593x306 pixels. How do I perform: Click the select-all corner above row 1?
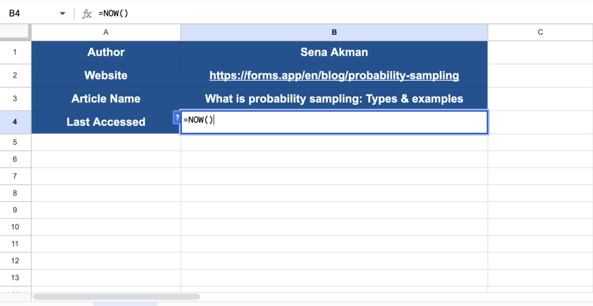(x=15, y=33)
